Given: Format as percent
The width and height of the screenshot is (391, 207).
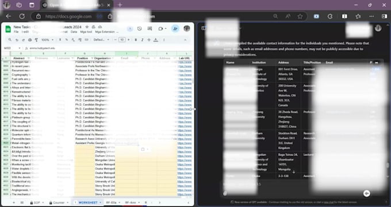Looking at the screenshot, I should click(x=67, y=40).
